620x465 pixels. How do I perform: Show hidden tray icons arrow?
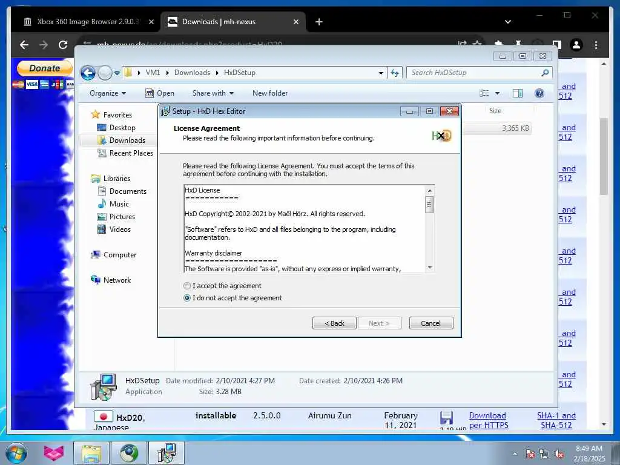[515, 454]
